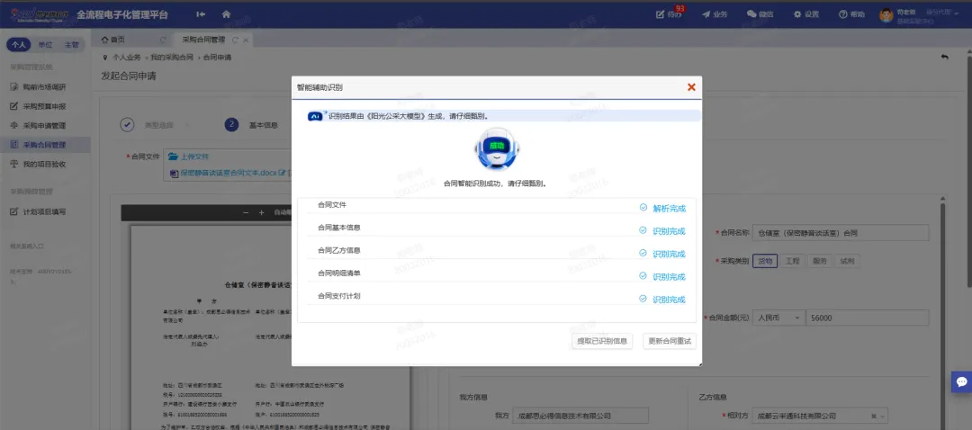
Task: Click the 合同文件 row label in dialog
Action: pos(331,204)
